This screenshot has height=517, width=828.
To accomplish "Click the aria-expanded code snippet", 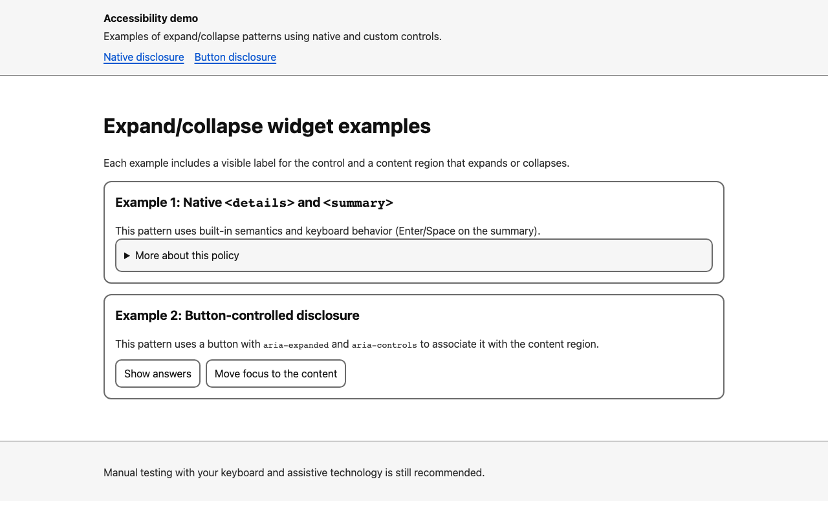I will tap(296, 344).
